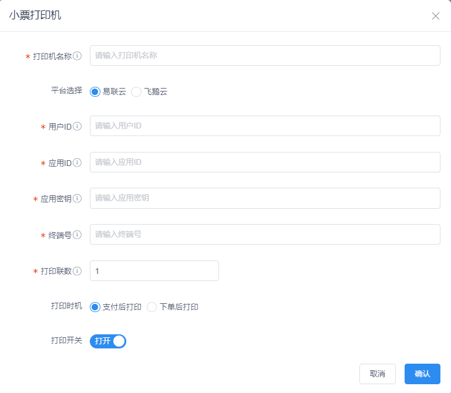The image size is (451, 393).
Task: Click the 取消 button
Action: (x=378, y=374)
